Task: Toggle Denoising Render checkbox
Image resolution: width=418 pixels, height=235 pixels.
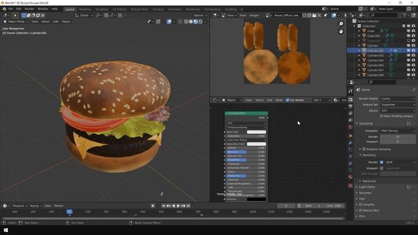Action: tap(381, 162)
